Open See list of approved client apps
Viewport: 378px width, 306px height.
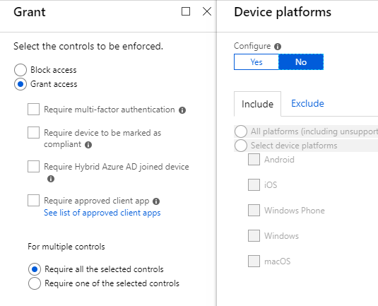[102, 213]
